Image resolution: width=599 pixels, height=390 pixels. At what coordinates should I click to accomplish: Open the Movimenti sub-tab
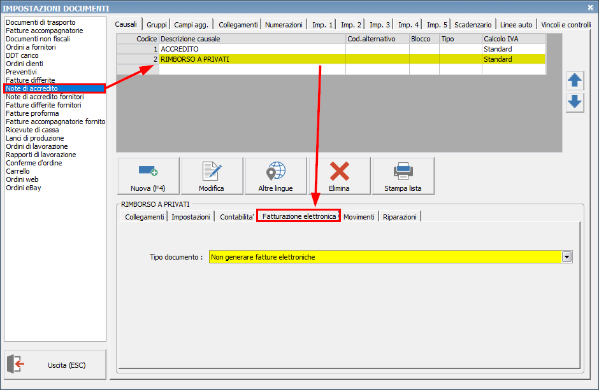pyautogui.click(x=359, y=217)
